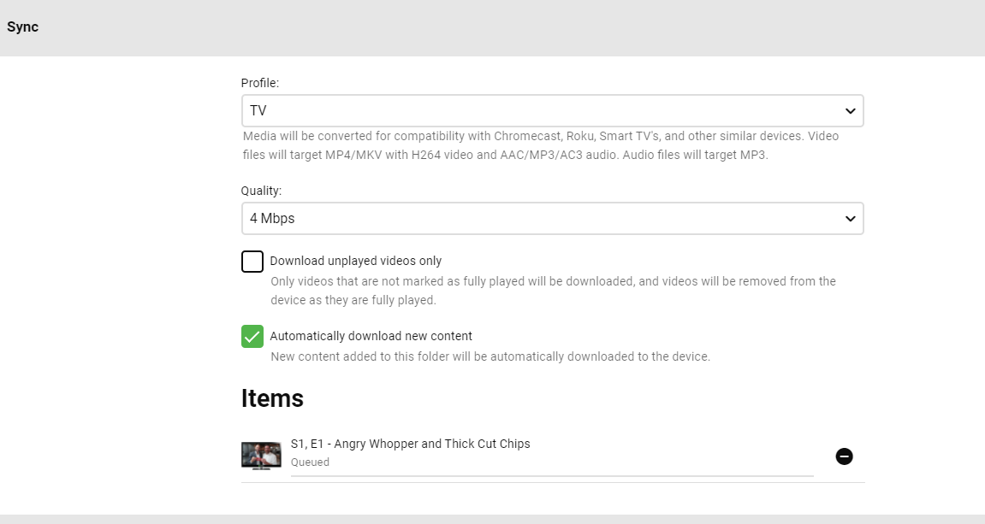Select the S1, E1 Angry Whopper item title
Screen dimensions: 985x524
pos(411,444)
